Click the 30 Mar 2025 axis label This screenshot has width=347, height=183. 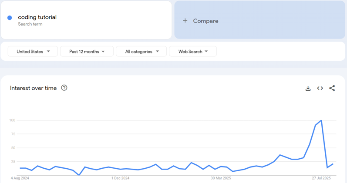pos(221,178)
